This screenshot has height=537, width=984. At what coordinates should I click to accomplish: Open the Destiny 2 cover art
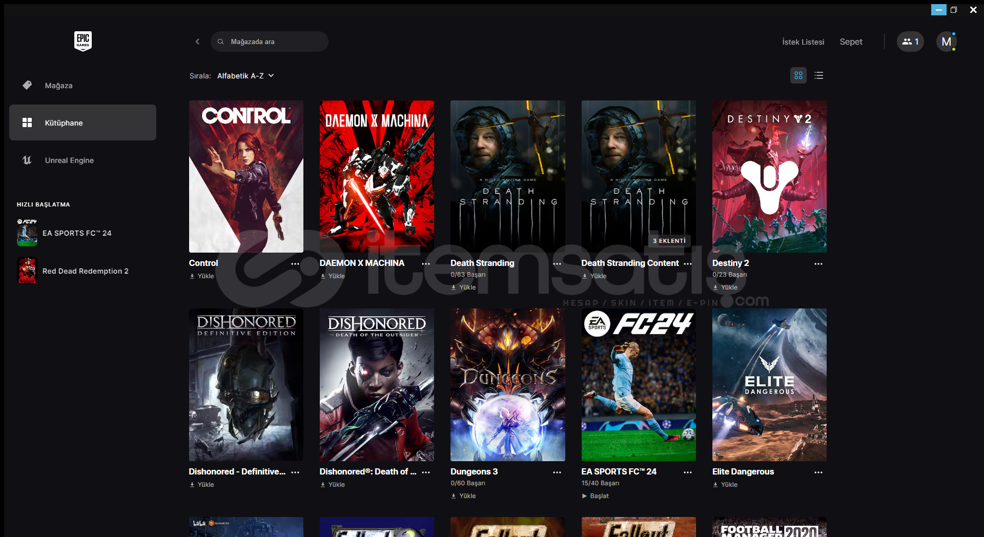(769, 176)
